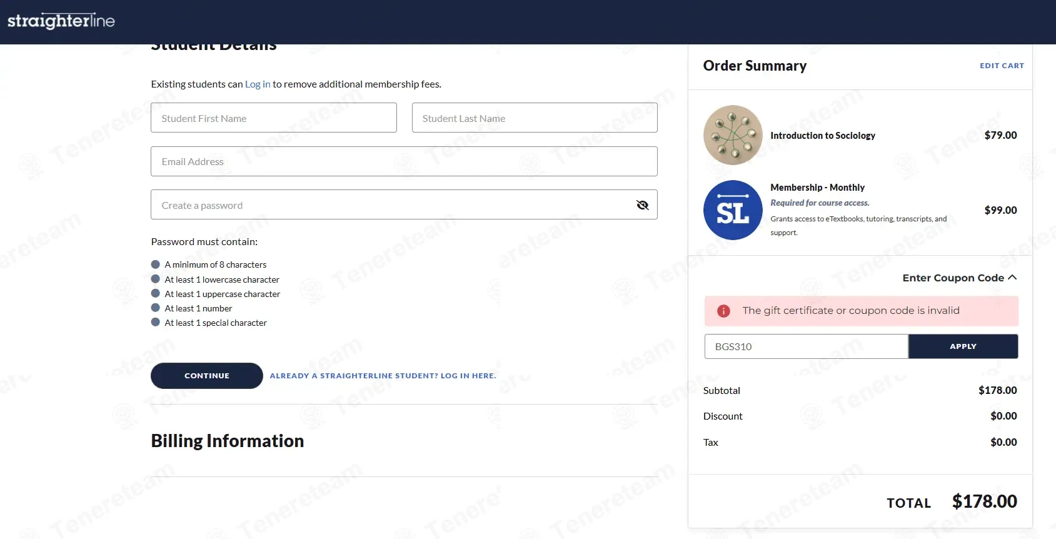Click the invalid coupon error message text
1056x539 pixels.
click(x=851, y=311)
